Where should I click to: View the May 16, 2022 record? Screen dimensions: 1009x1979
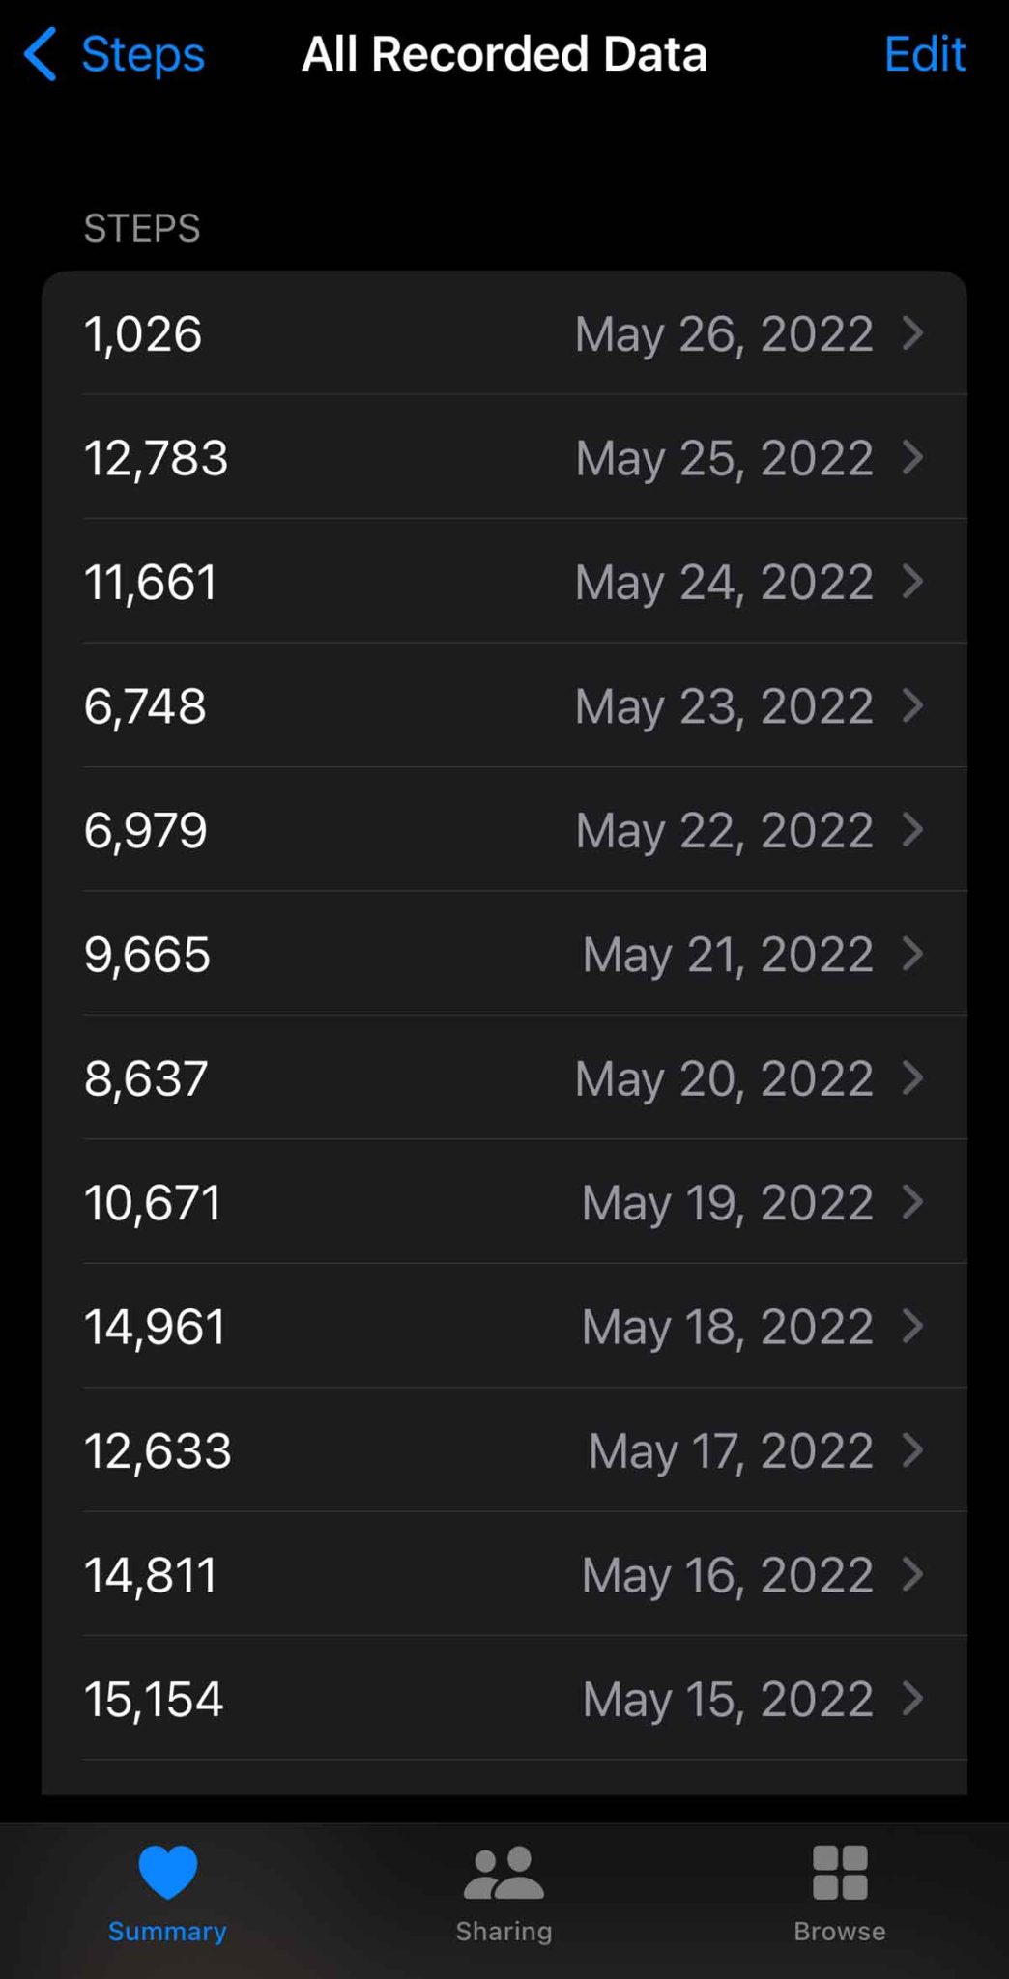(727, 1574)
